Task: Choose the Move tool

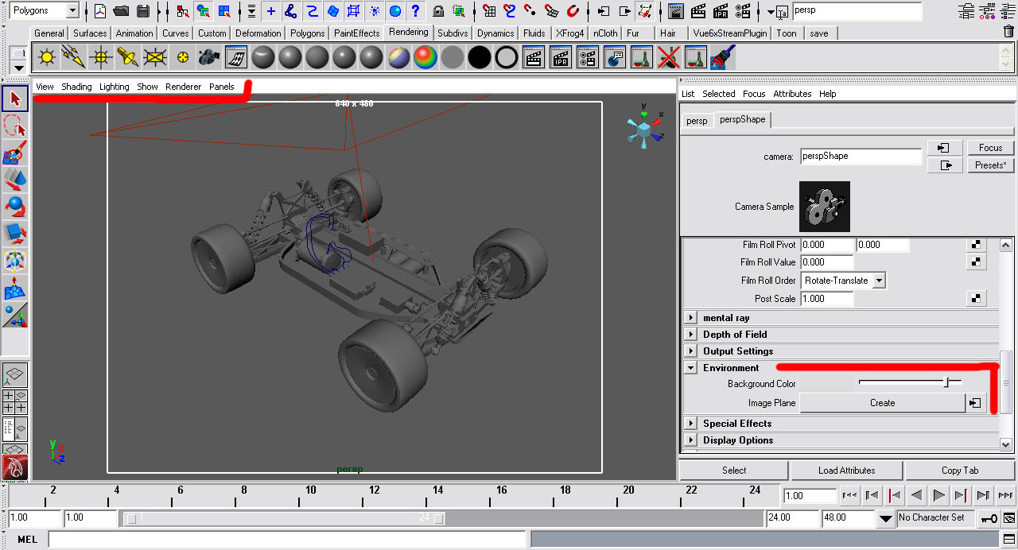Action: pos(15,180)
